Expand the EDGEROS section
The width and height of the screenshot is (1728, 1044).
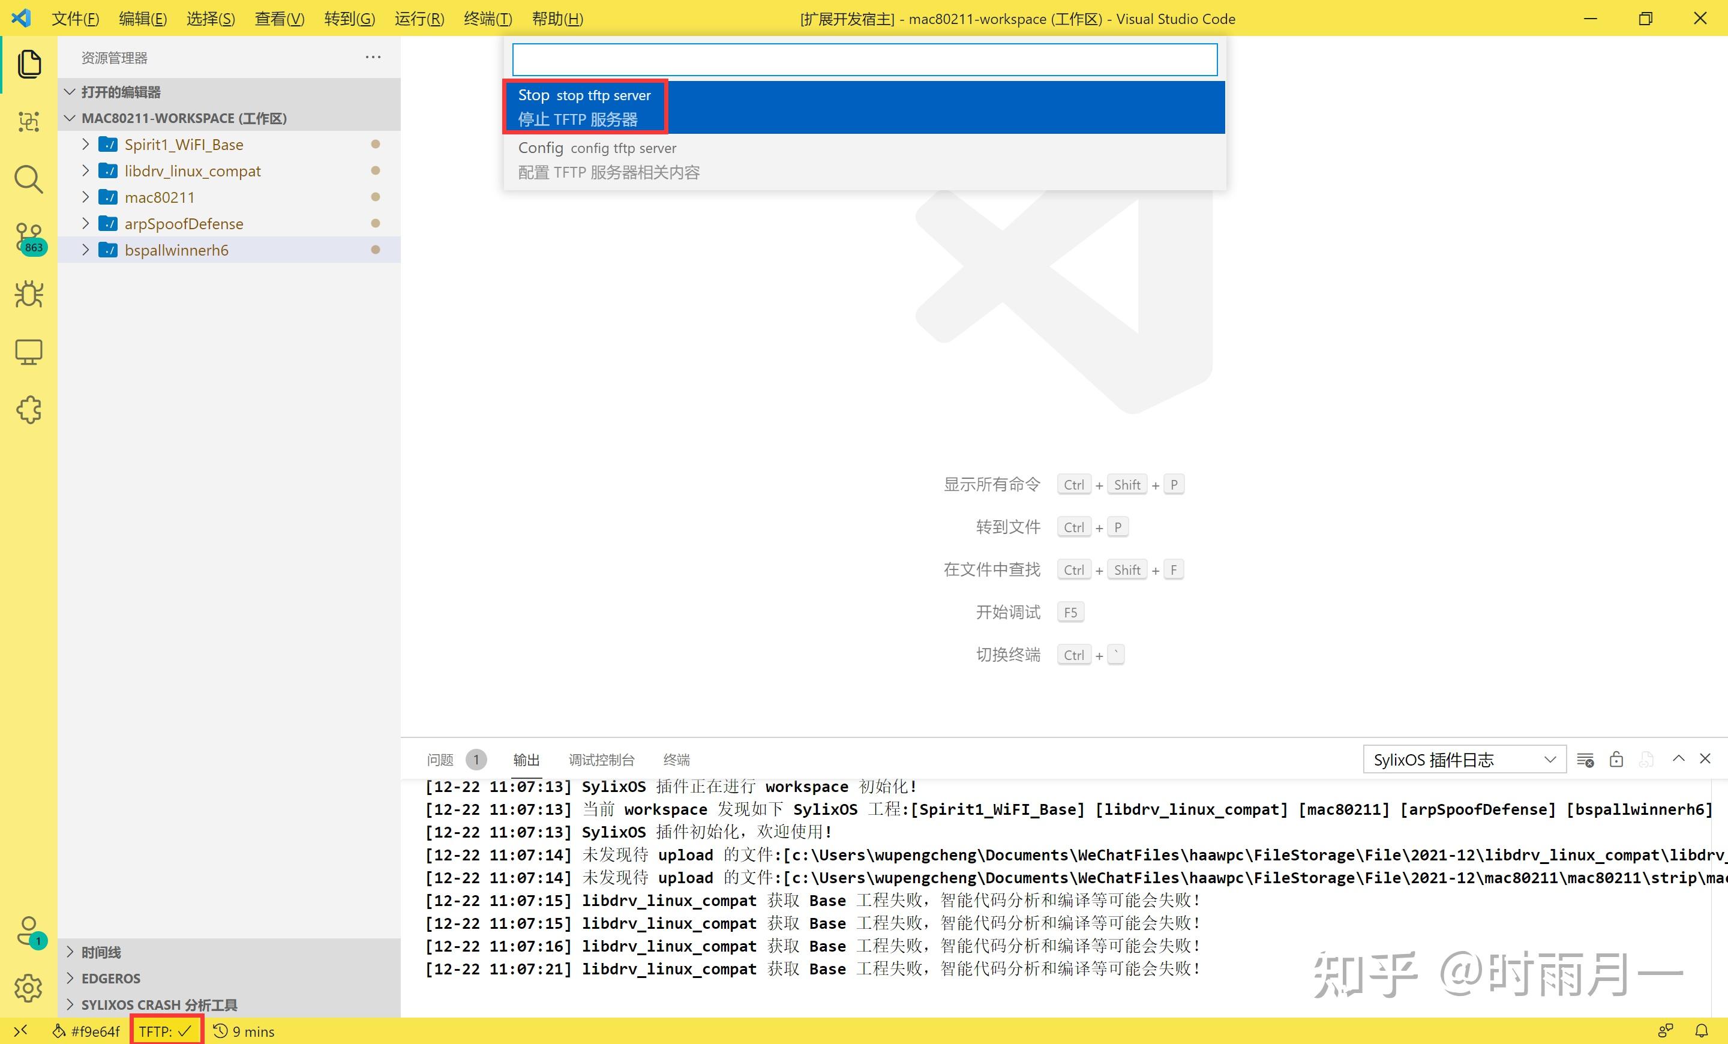(x=229, y=978)
